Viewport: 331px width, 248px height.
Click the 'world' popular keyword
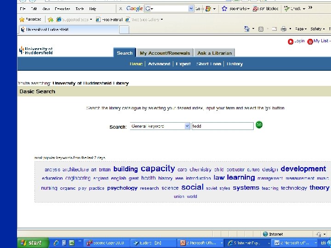coord(192,197)
